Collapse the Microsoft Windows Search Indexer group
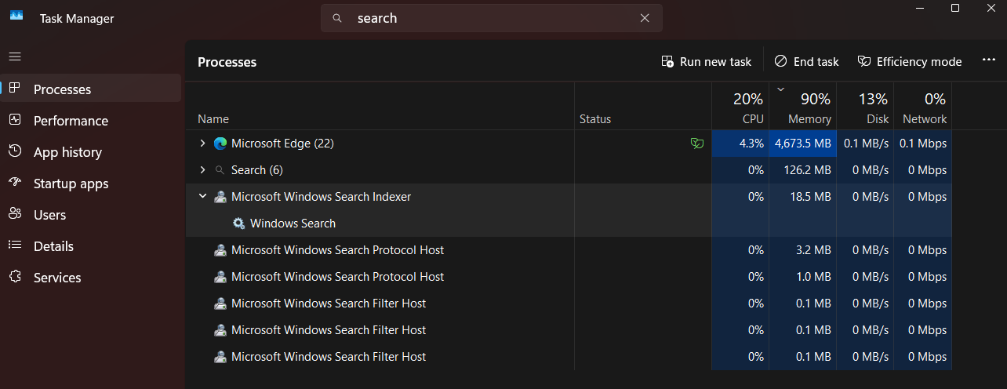Image resolution: width=1007 pixels, height=389 pixels. click(202, 197)
